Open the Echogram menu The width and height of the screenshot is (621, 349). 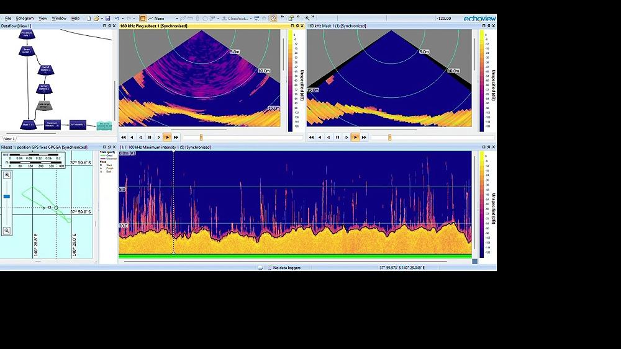(25, 19)
